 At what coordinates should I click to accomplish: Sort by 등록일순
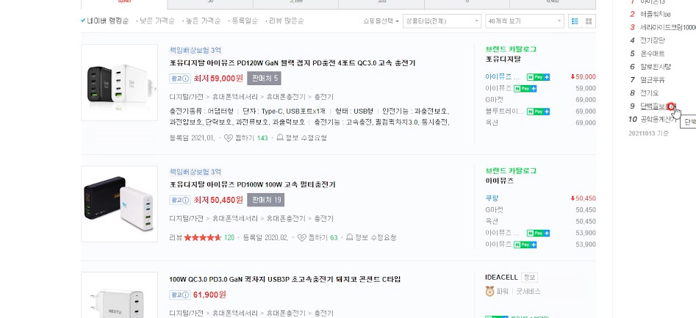pyautogui.click(x=244, y=21)
